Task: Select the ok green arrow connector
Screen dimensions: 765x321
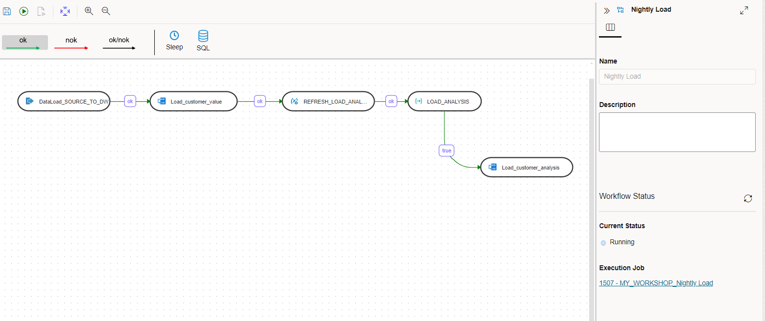Action: pos(25,43)
